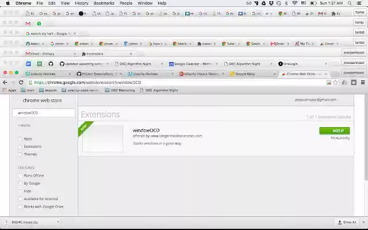Screen dimensions: 368x230
Task: Click the green RATE IT button
Action: click(x=335, y=131)
